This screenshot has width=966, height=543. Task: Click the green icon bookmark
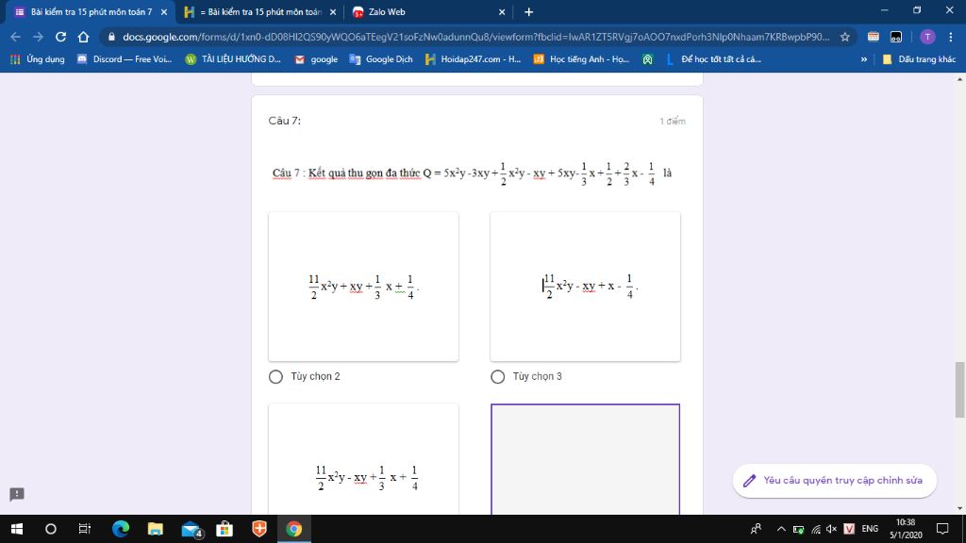[x=647, y=59]
